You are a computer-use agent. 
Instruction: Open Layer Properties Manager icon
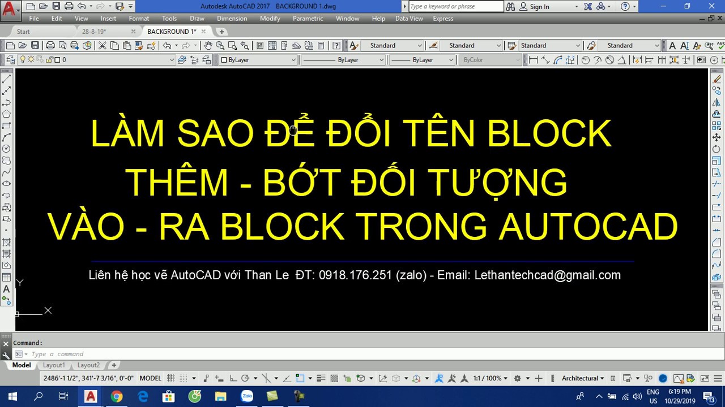click(x=10, y=59)
